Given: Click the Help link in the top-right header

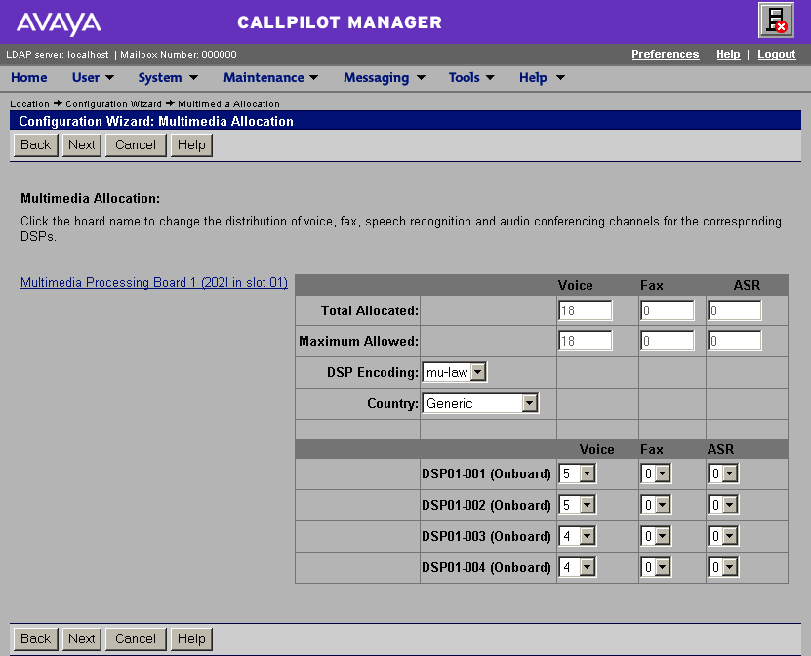Looking at the screenshot, I should (728, 54).
